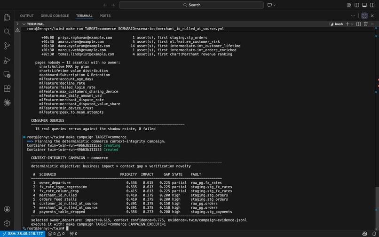Click the payments_table_dropped scenario
The height and width of the screenshot is (237, 379).
[62, 212]
